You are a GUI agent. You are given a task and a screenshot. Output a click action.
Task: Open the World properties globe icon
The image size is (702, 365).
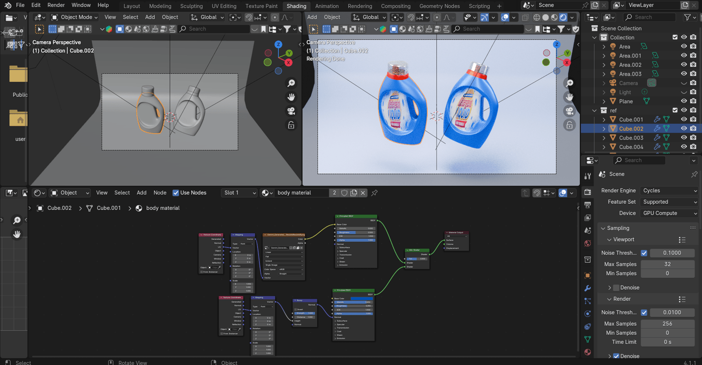click(x=588, y=243)
